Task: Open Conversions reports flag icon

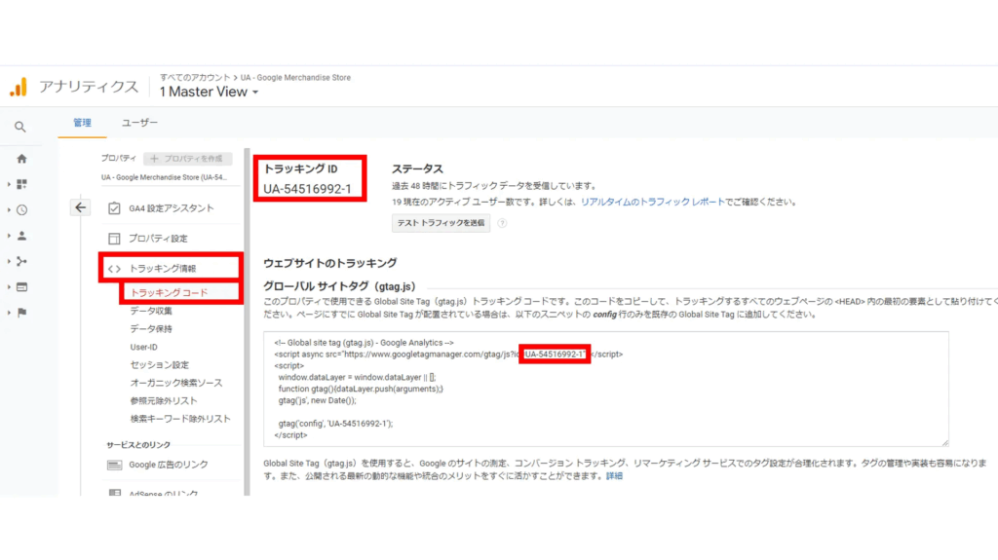Action: 21,313
